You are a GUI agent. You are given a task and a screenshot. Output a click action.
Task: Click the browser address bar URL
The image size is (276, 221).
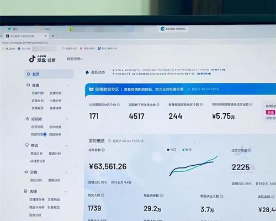(x=25, y=43)
